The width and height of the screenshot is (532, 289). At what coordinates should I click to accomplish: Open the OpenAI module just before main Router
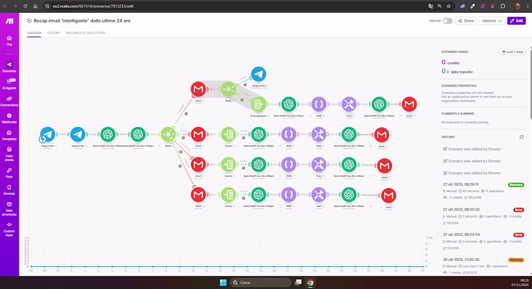(138, 135)
